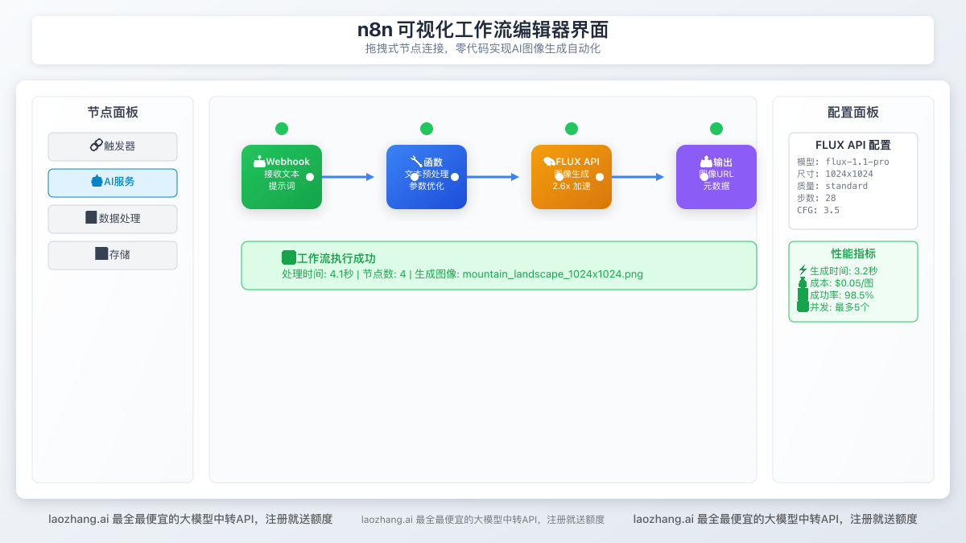Image resolution: width=966 pixels, height=543 pixels.
Task: Click the 尺寸: 1024x1024 setting
Action: tap(834, 174)
